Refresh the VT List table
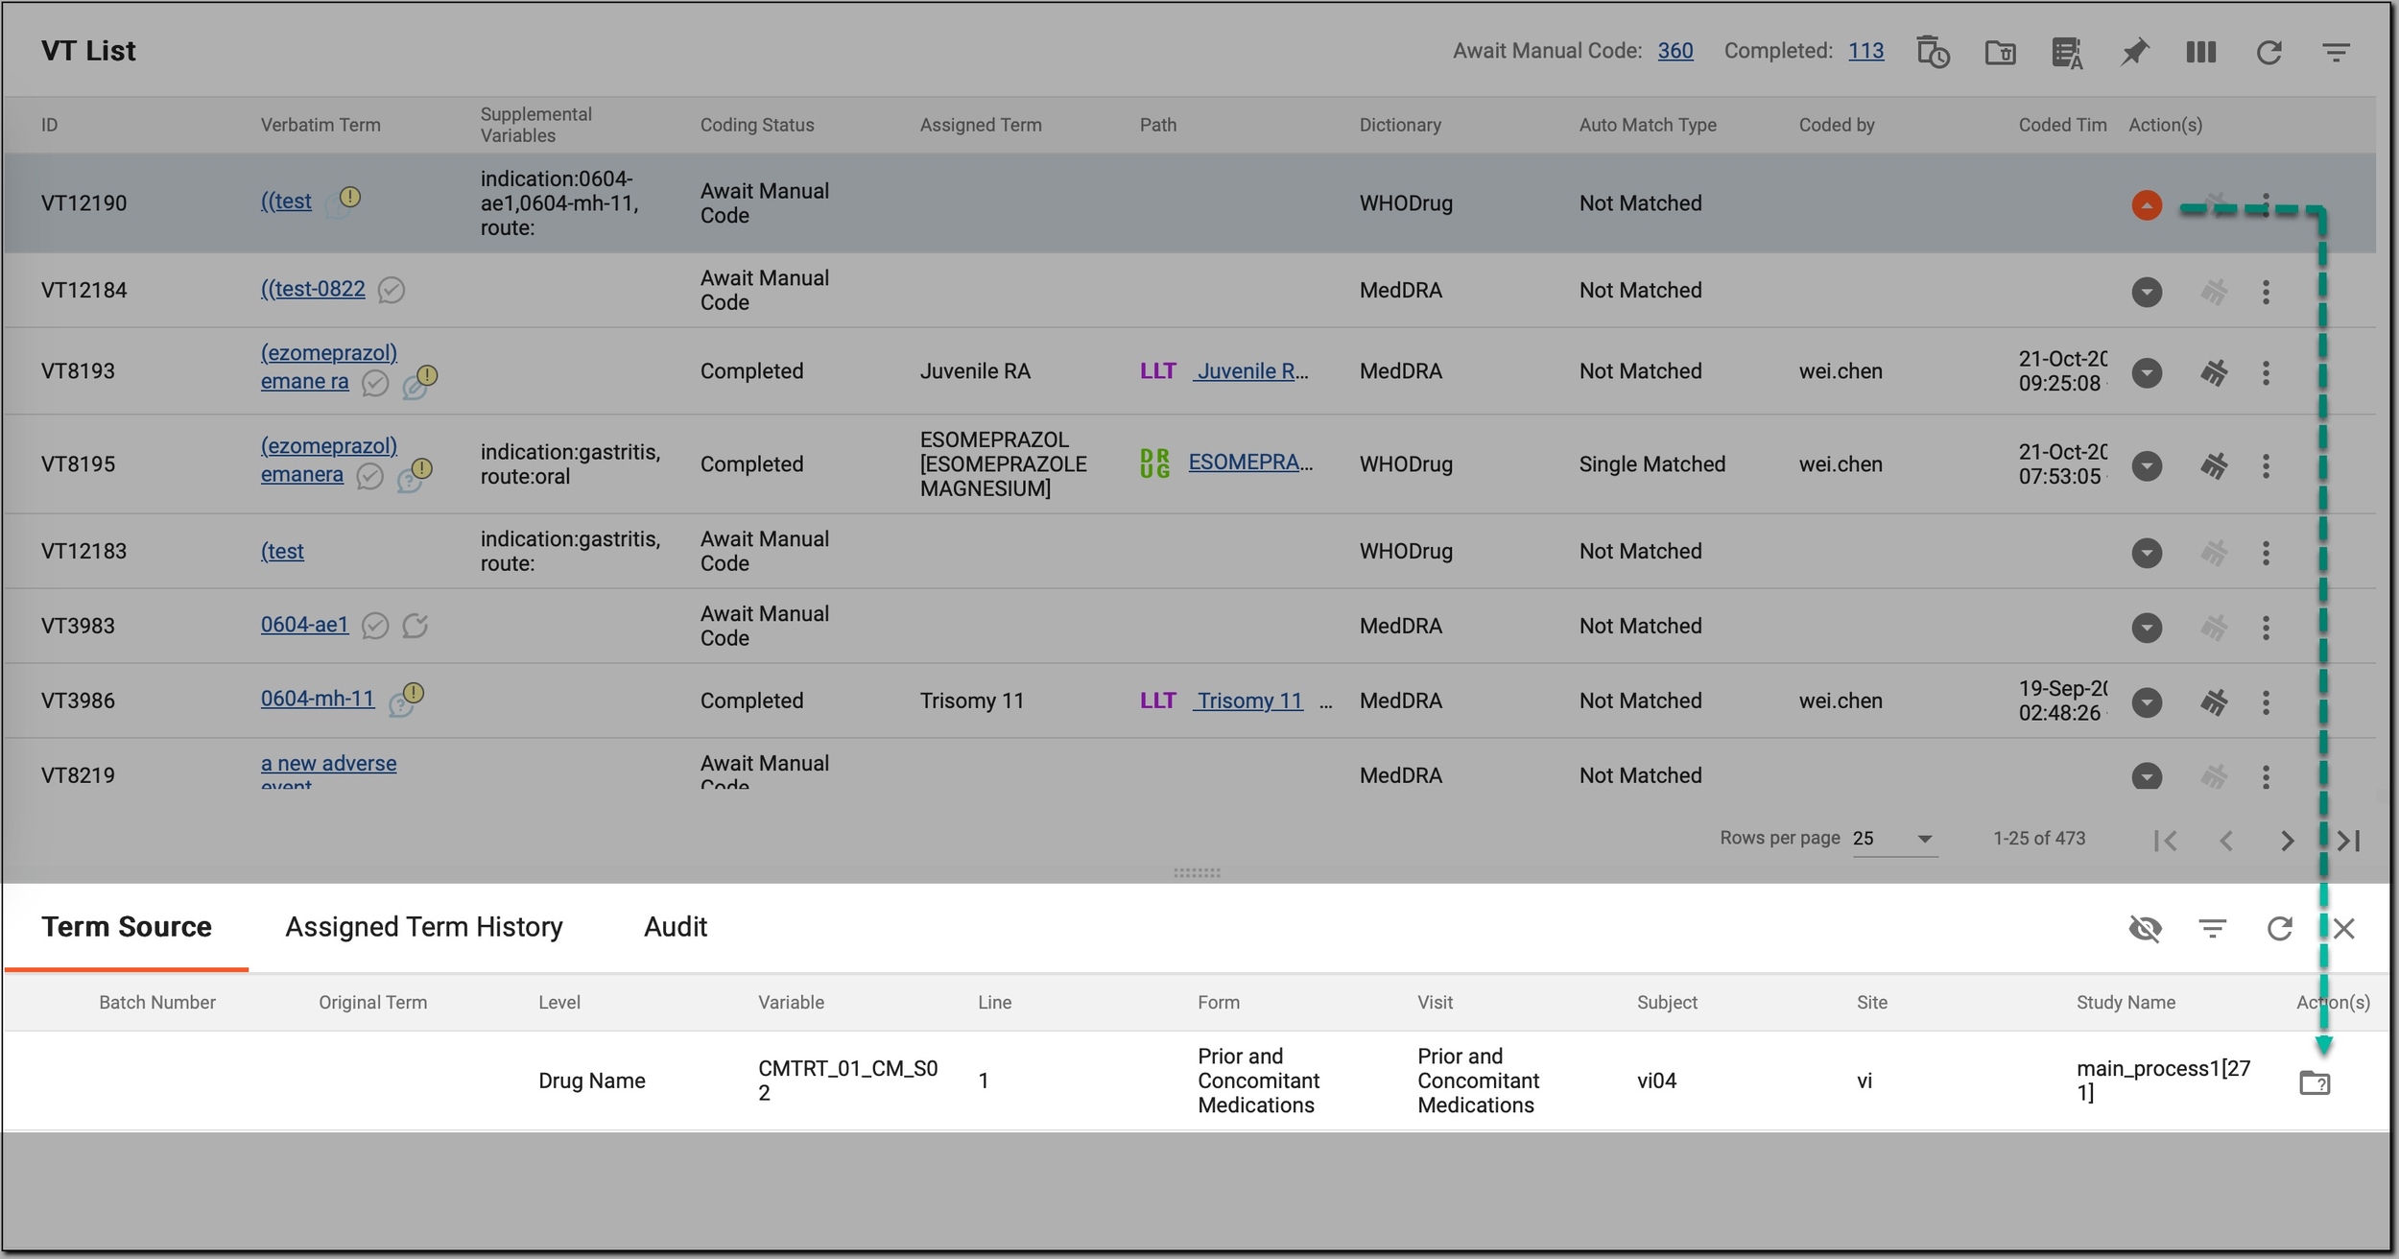 2268,52
